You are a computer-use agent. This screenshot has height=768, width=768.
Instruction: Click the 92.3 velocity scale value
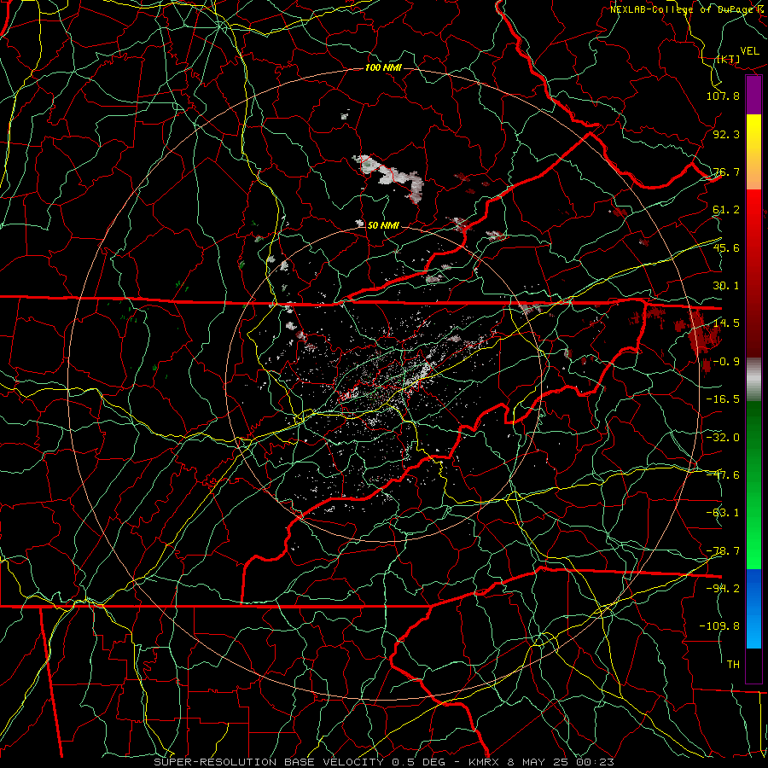pos(726,134)
